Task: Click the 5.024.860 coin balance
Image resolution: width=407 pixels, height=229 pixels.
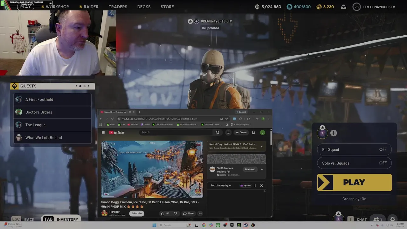Action: click(x=268, y=7)
